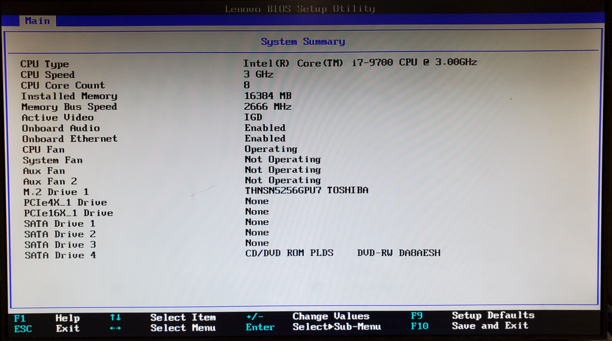Click the Aux Fan 2 label
This screenshot has height=341, width=612.
click(50, 182)
